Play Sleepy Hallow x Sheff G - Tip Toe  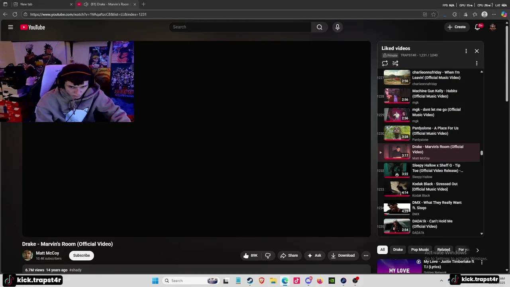(430, 171)
